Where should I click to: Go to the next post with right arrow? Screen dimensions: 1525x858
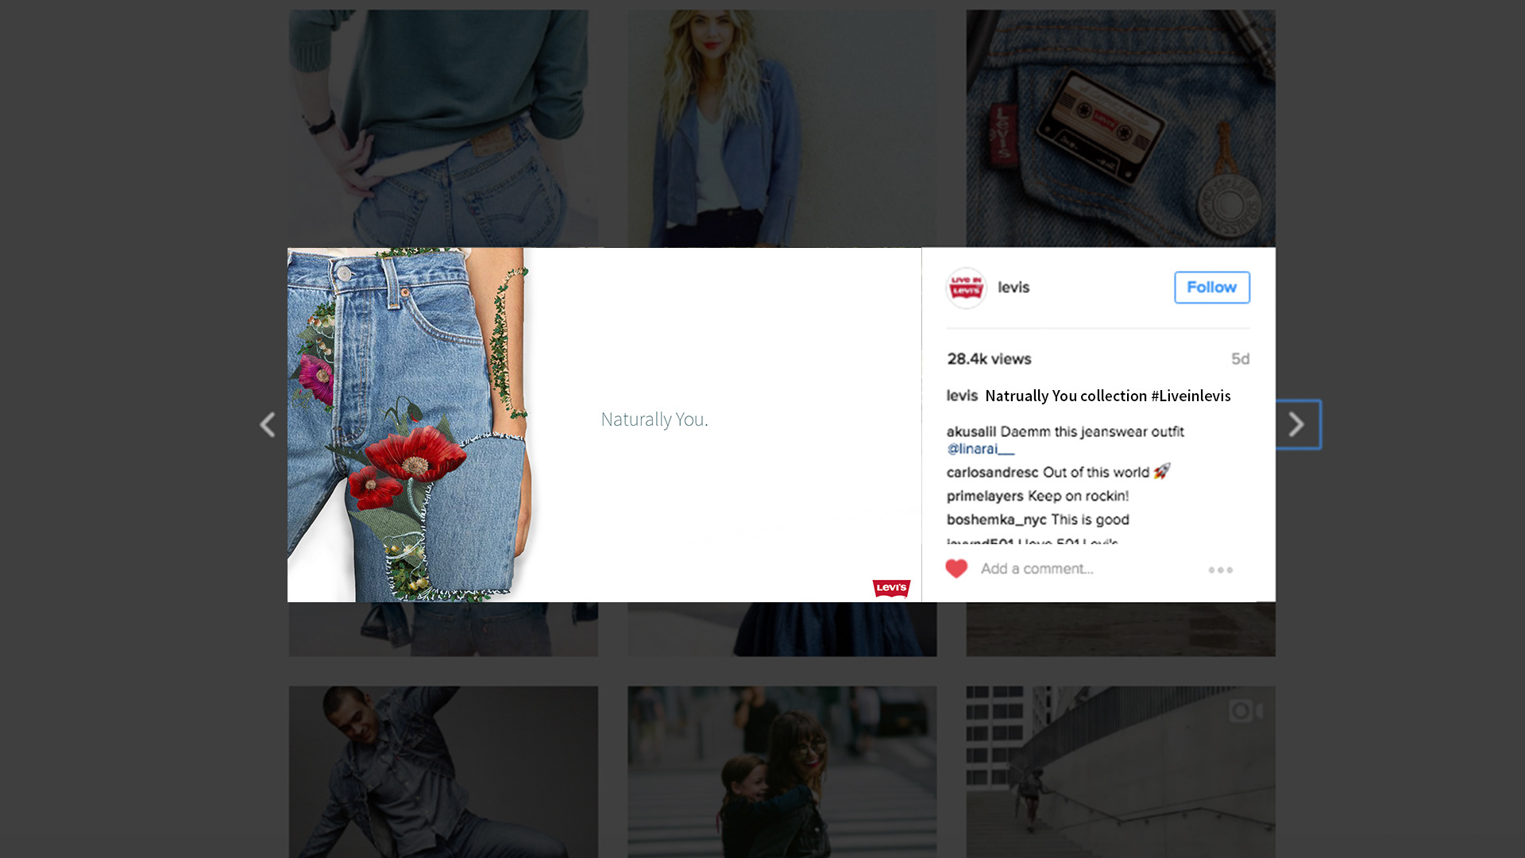pyautogui.click(x=1298, y=425)
